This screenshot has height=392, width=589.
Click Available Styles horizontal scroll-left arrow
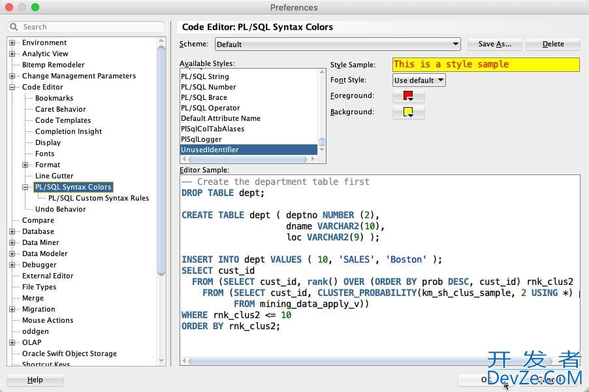[183, 159]
